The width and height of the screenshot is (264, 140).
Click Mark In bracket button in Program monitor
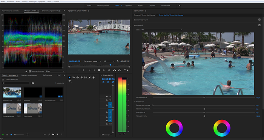point(79,70)
